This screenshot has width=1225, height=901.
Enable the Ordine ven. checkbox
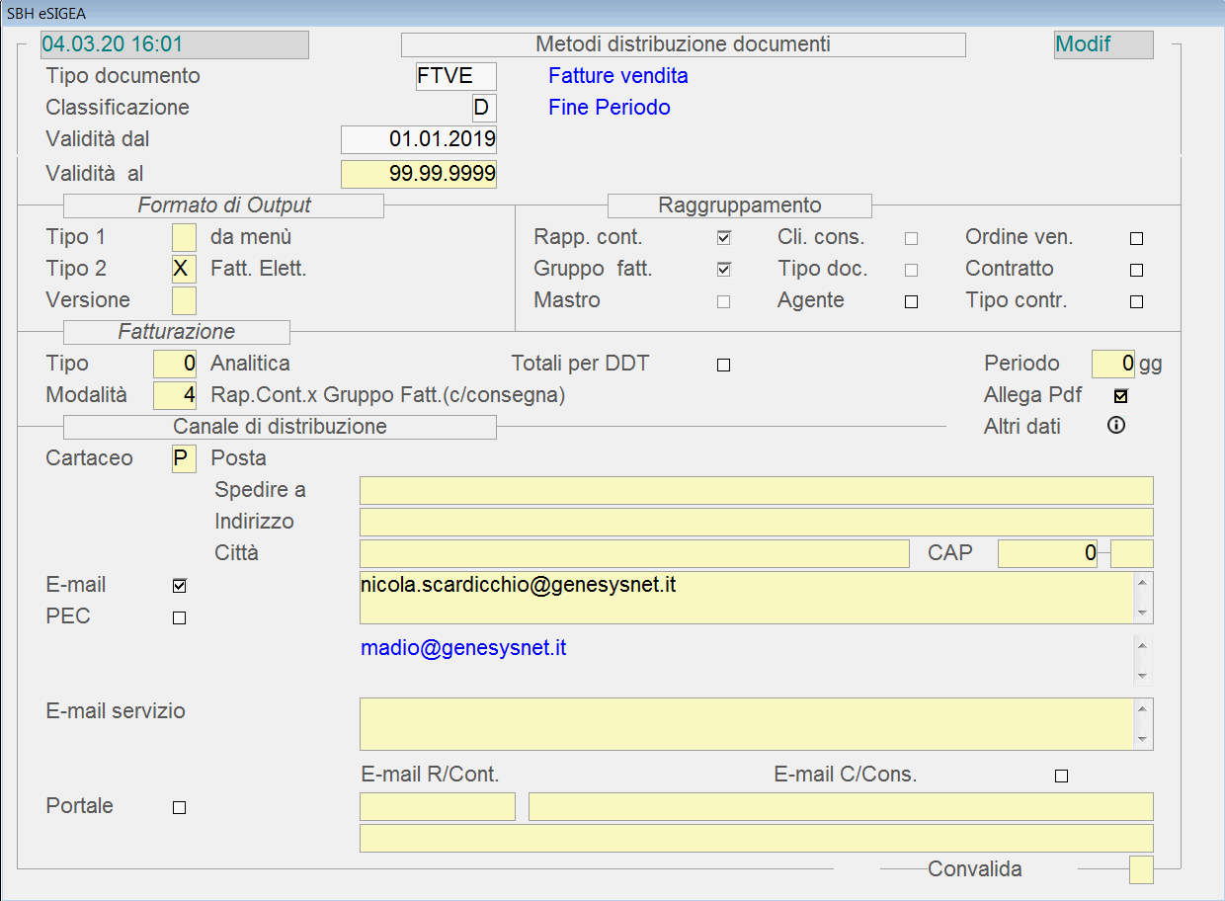pos(1136,239)
